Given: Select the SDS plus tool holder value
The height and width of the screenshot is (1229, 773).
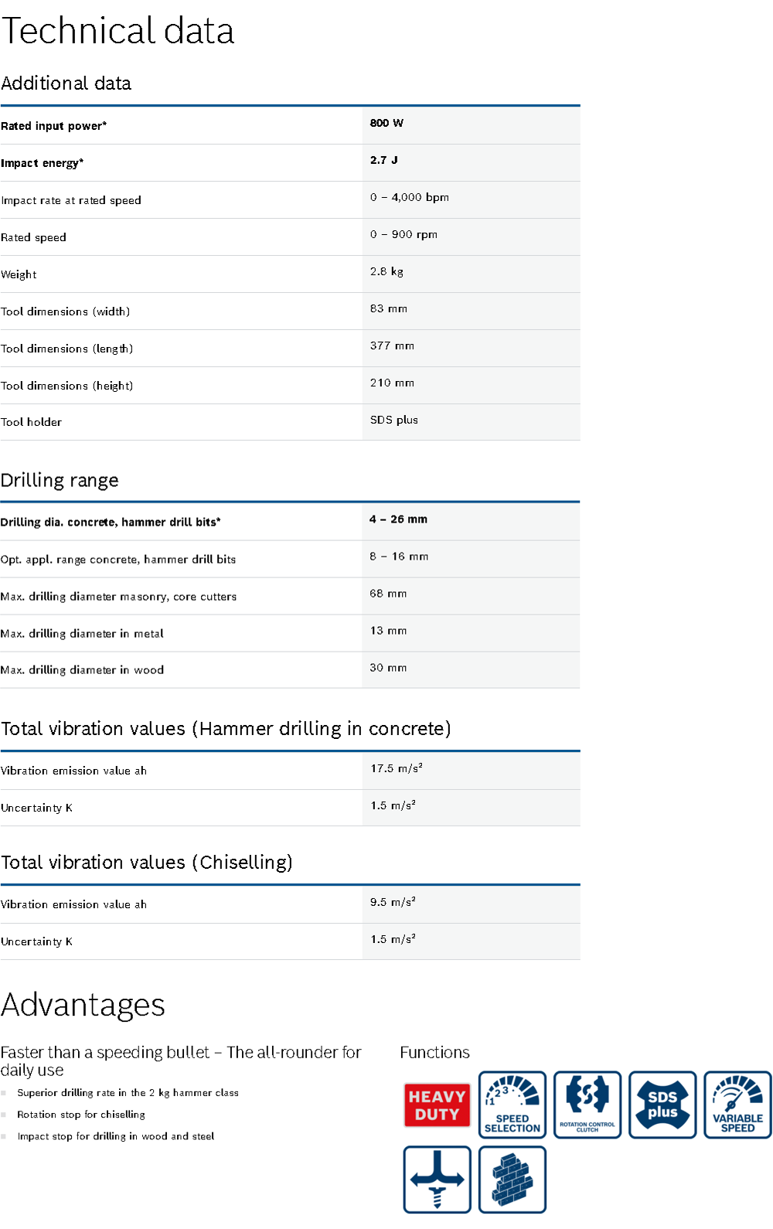Looking at the screenshot, I should (394, 420).
